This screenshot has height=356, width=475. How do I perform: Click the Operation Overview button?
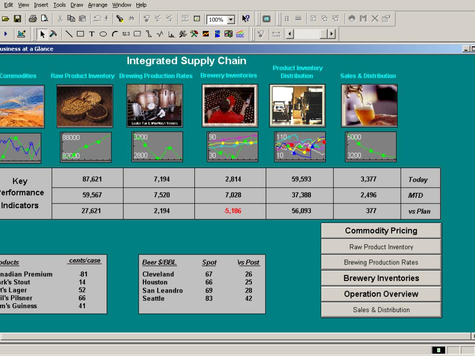pyautogui.click(x=381, y=294)
